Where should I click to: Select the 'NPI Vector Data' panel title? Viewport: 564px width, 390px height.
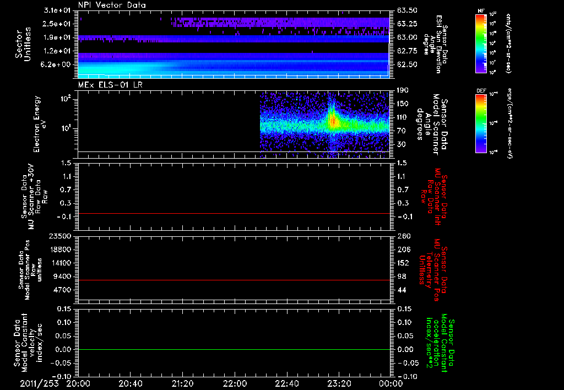pos(112,5)
